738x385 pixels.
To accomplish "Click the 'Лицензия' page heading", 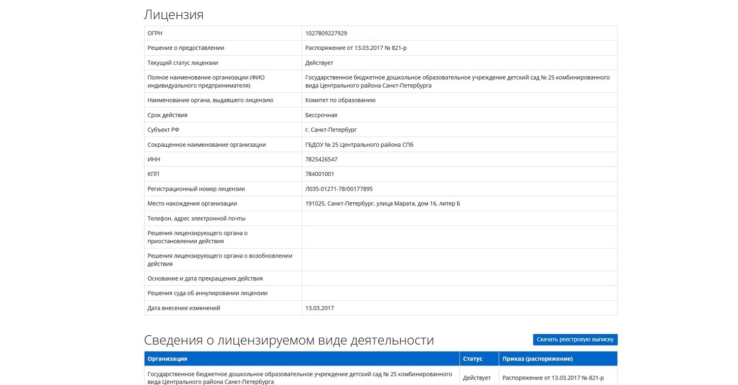I will point(173,15).
